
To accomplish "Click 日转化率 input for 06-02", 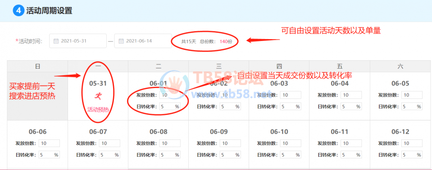I will [230, 107].
